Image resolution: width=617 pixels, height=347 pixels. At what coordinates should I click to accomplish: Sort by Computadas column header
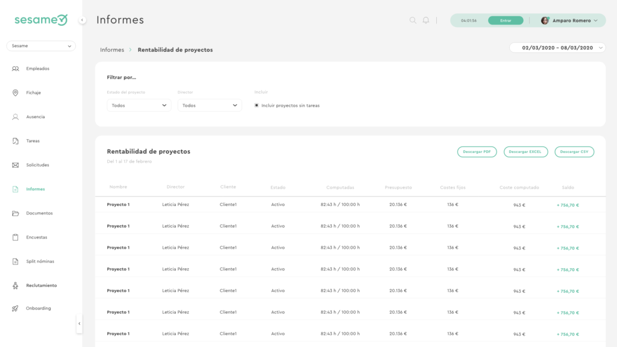pos(340,188)
